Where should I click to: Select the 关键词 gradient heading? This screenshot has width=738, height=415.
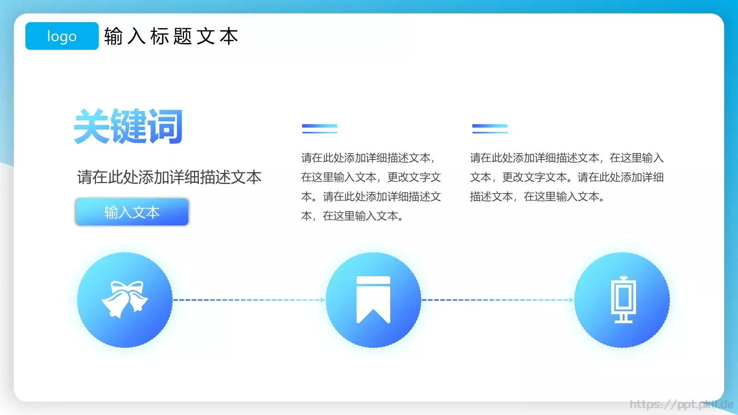(x=129, y=126)
